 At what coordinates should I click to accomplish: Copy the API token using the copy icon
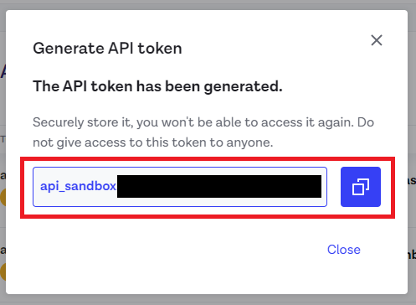tap(361, 187)
